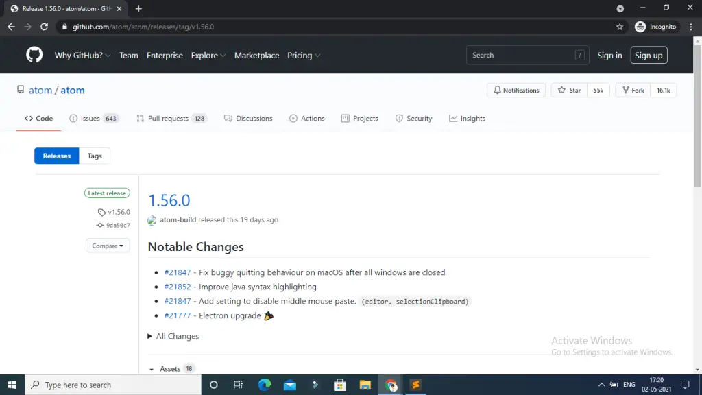Open Pull requests tab
This screenshot has width=702, height=395.
tap(171, 118)
